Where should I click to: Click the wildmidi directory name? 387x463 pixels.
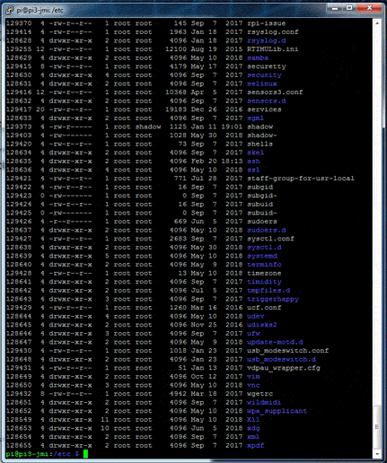click(x=264, y=403)
